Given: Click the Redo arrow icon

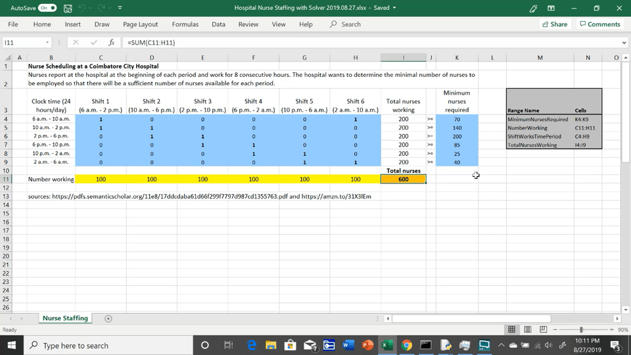Looking at the screenshot, I should tap(101, 8).
